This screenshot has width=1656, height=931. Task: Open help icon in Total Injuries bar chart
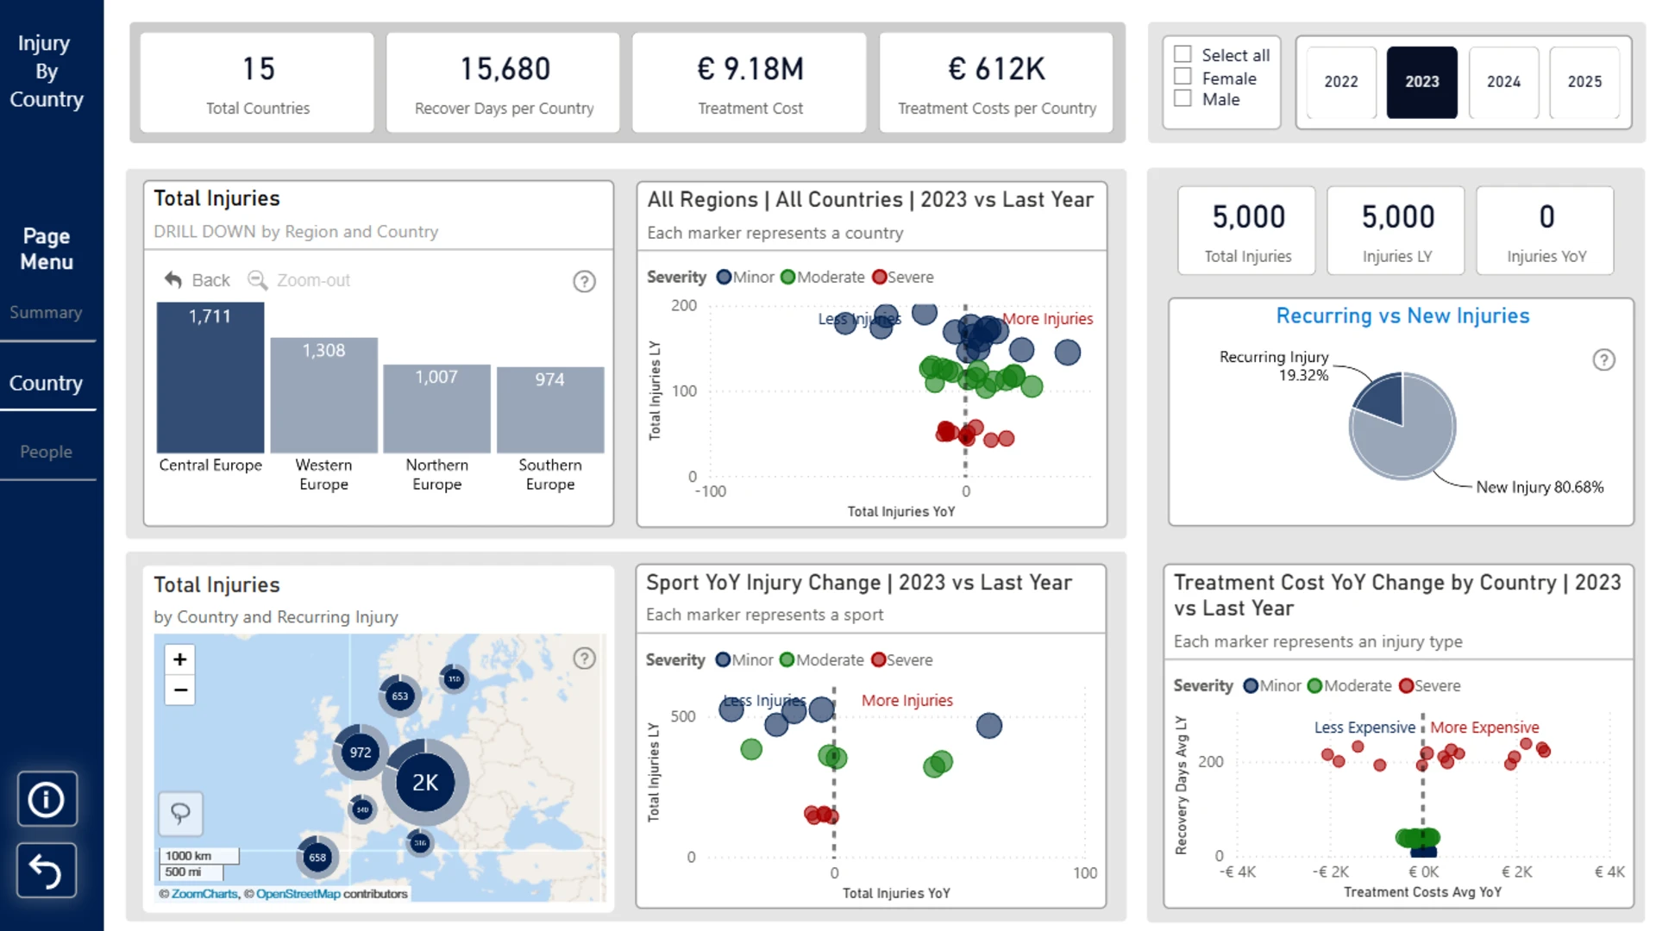pos(584,281)
